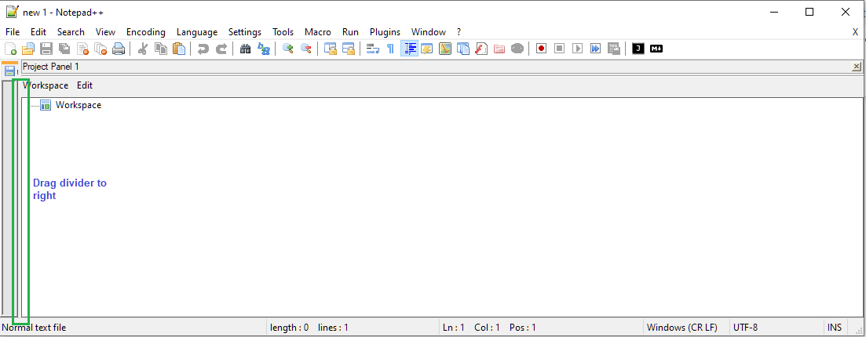The image size is (866, 337).
Task: Open the Encoding menu
Action: click(146, 32)
